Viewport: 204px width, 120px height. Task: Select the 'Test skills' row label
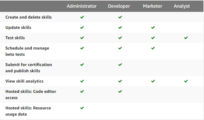pyautogui.click(x=15, y=38)
